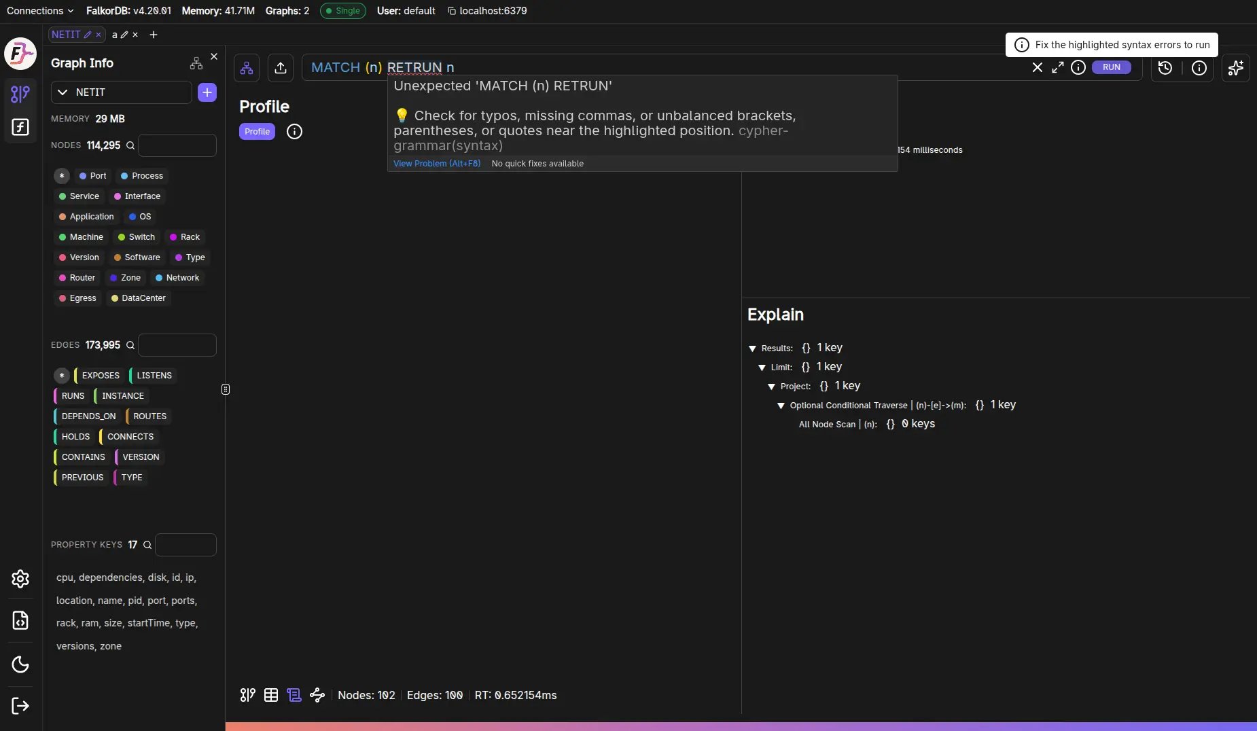Image resolution: width=1257 pixels, height=731 pixels.
Task: Click the schema hierarchy icon beside Graph Info
Action: (196, 63)
